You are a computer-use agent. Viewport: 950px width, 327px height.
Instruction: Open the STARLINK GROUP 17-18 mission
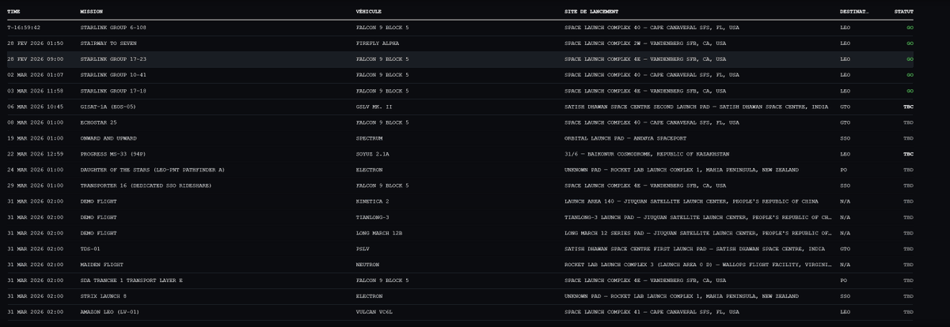113,91
